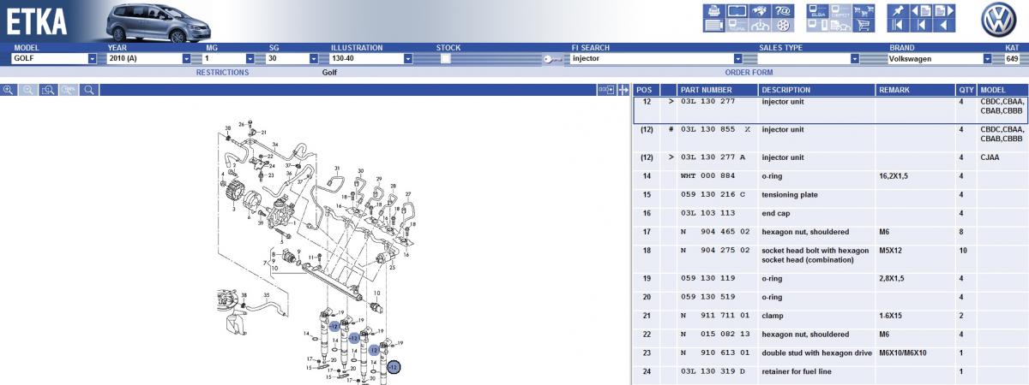Click the keyboard icon below printer
This screenshot has height=385, width=1029.
coord(714,25)
